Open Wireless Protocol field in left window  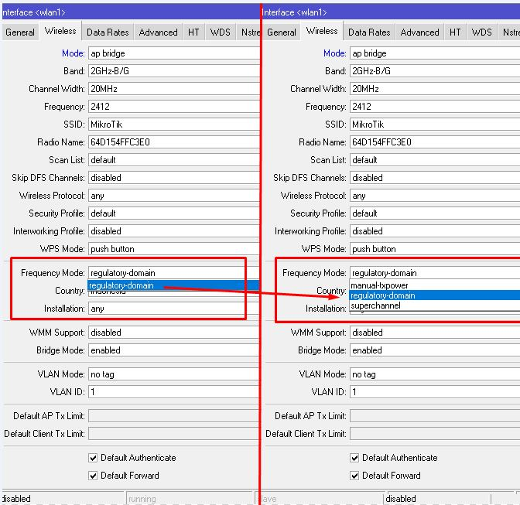pyautogui.click(x=174, y=196)
